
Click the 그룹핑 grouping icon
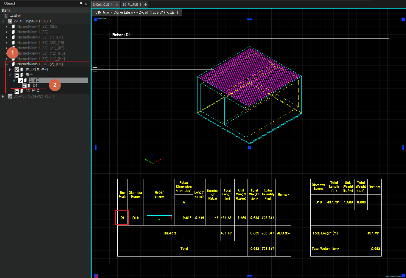[6, 16]
